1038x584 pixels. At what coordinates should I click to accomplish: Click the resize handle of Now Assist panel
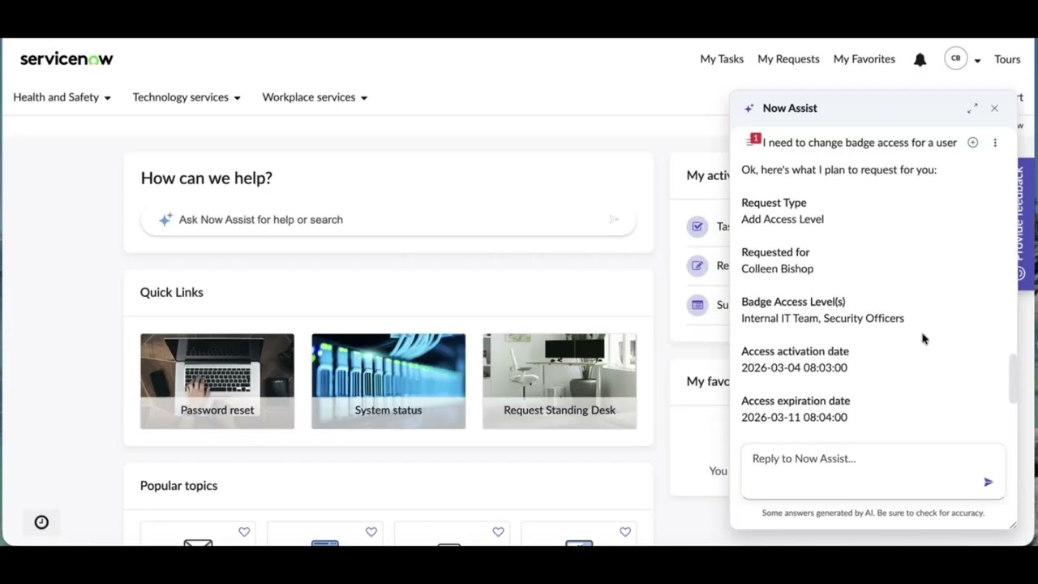1012,525
